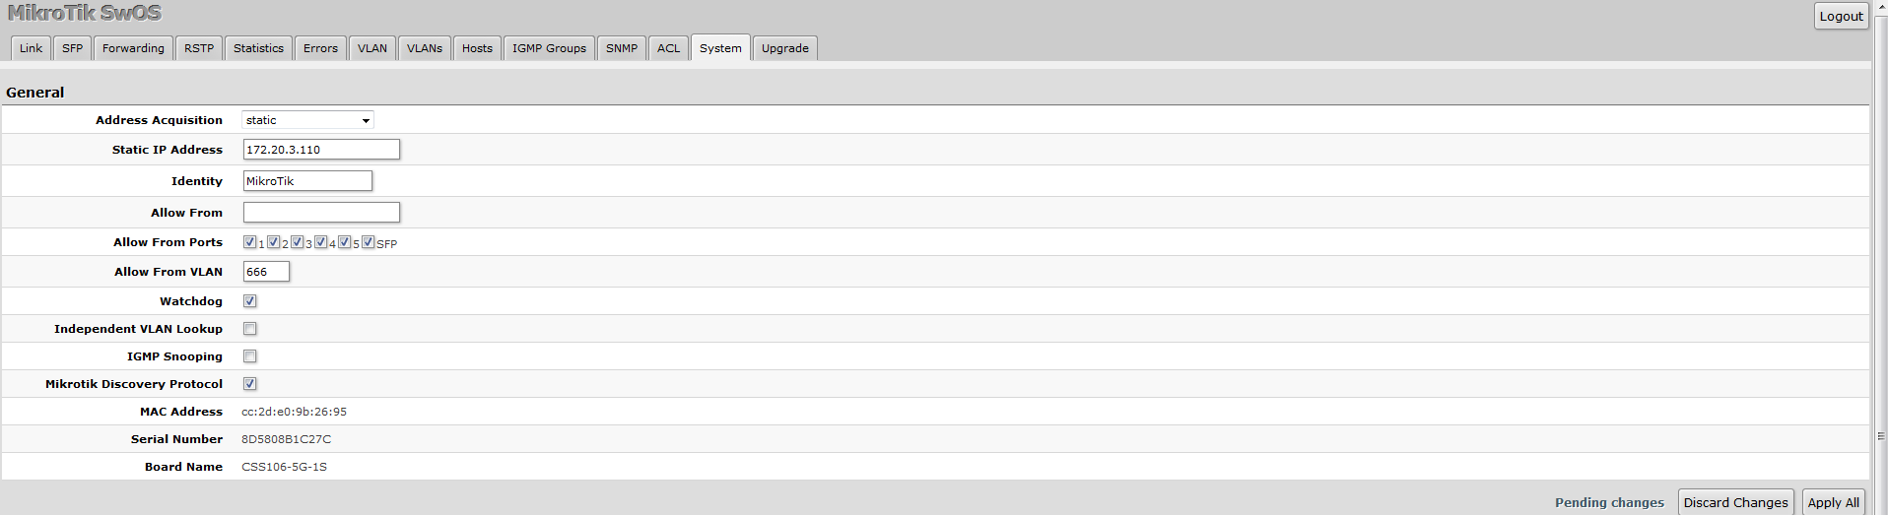Open the Statistics tab
Image resolution: width=1888 pixels, height=516 pixels.
coord(258,48)
